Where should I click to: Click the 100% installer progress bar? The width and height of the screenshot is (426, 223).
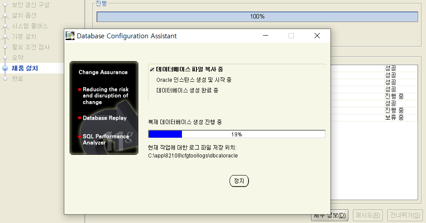coord(257,17)
